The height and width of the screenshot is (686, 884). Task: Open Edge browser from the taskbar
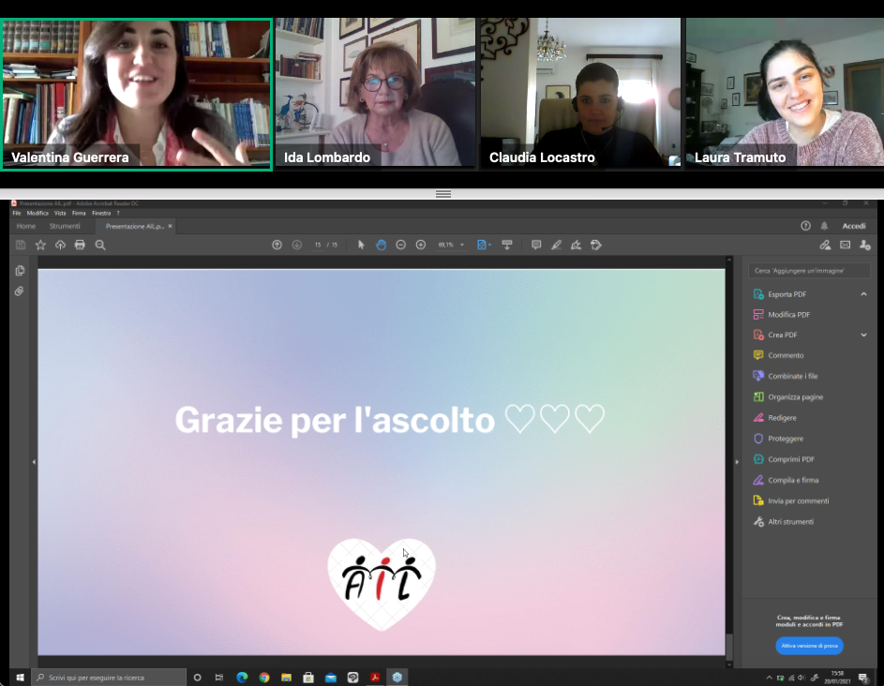point(242,677)
